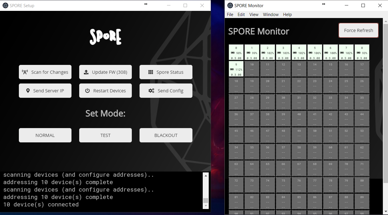The image size is (388, 215).
Task: Click inactive device cell 58
Action: (x=299, y=152)
